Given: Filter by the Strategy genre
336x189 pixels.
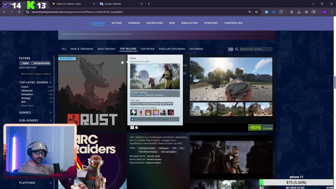Looking at the screenshot, I should point(26,98).
